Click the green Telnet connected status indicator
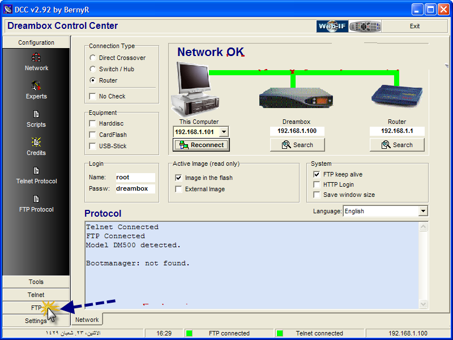 pos(280,333)
